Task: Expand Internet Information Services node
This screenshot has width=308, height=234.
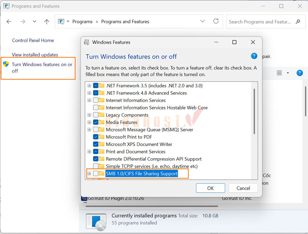Action: pos(89,100)
